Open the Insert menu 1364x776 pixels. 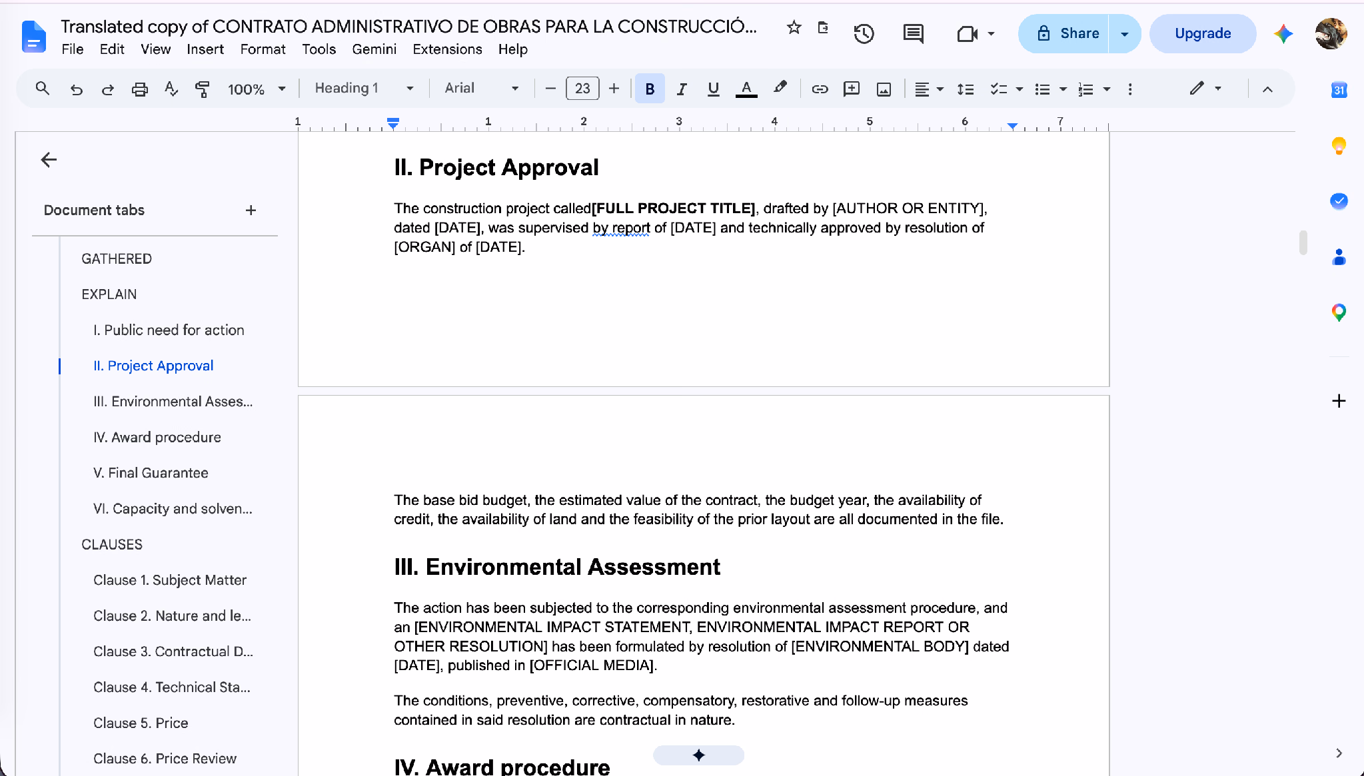(205, 49)
